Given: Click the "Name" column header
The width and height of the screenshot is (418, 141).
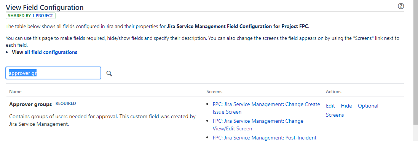Looking at the screenshot, I should tap(15, 92).
